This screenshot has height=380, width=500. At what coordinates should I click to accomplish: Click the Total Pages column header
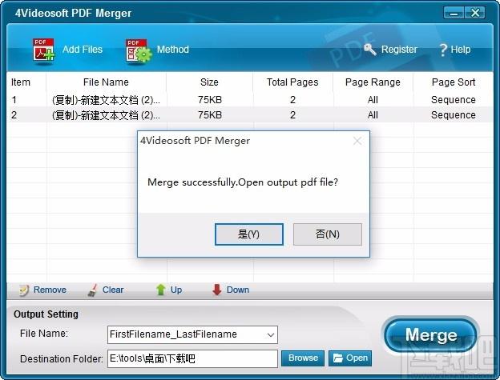click(292, 82)
